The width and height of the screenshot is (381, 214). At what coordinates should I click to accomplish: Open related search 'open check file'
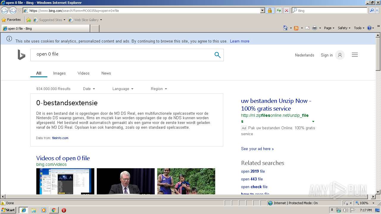254,187
